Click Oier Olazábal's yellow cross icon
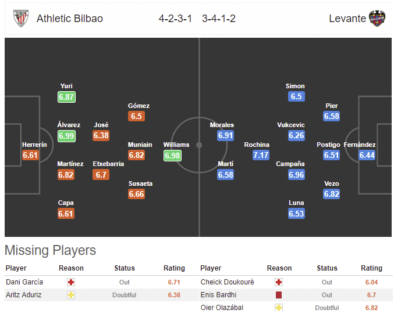This screenshot has width=394, height=317. pos(278,308)
